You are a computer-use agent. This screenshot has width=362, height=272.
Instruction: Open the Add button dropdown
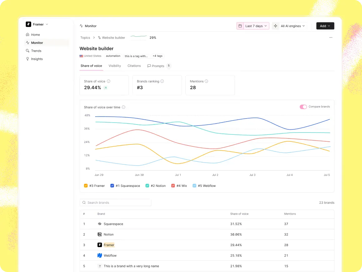click(x=325, y=26)
